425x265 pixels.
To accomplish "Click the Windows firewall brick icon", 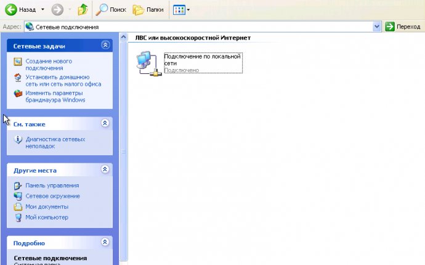I will (x=18, y=94).
